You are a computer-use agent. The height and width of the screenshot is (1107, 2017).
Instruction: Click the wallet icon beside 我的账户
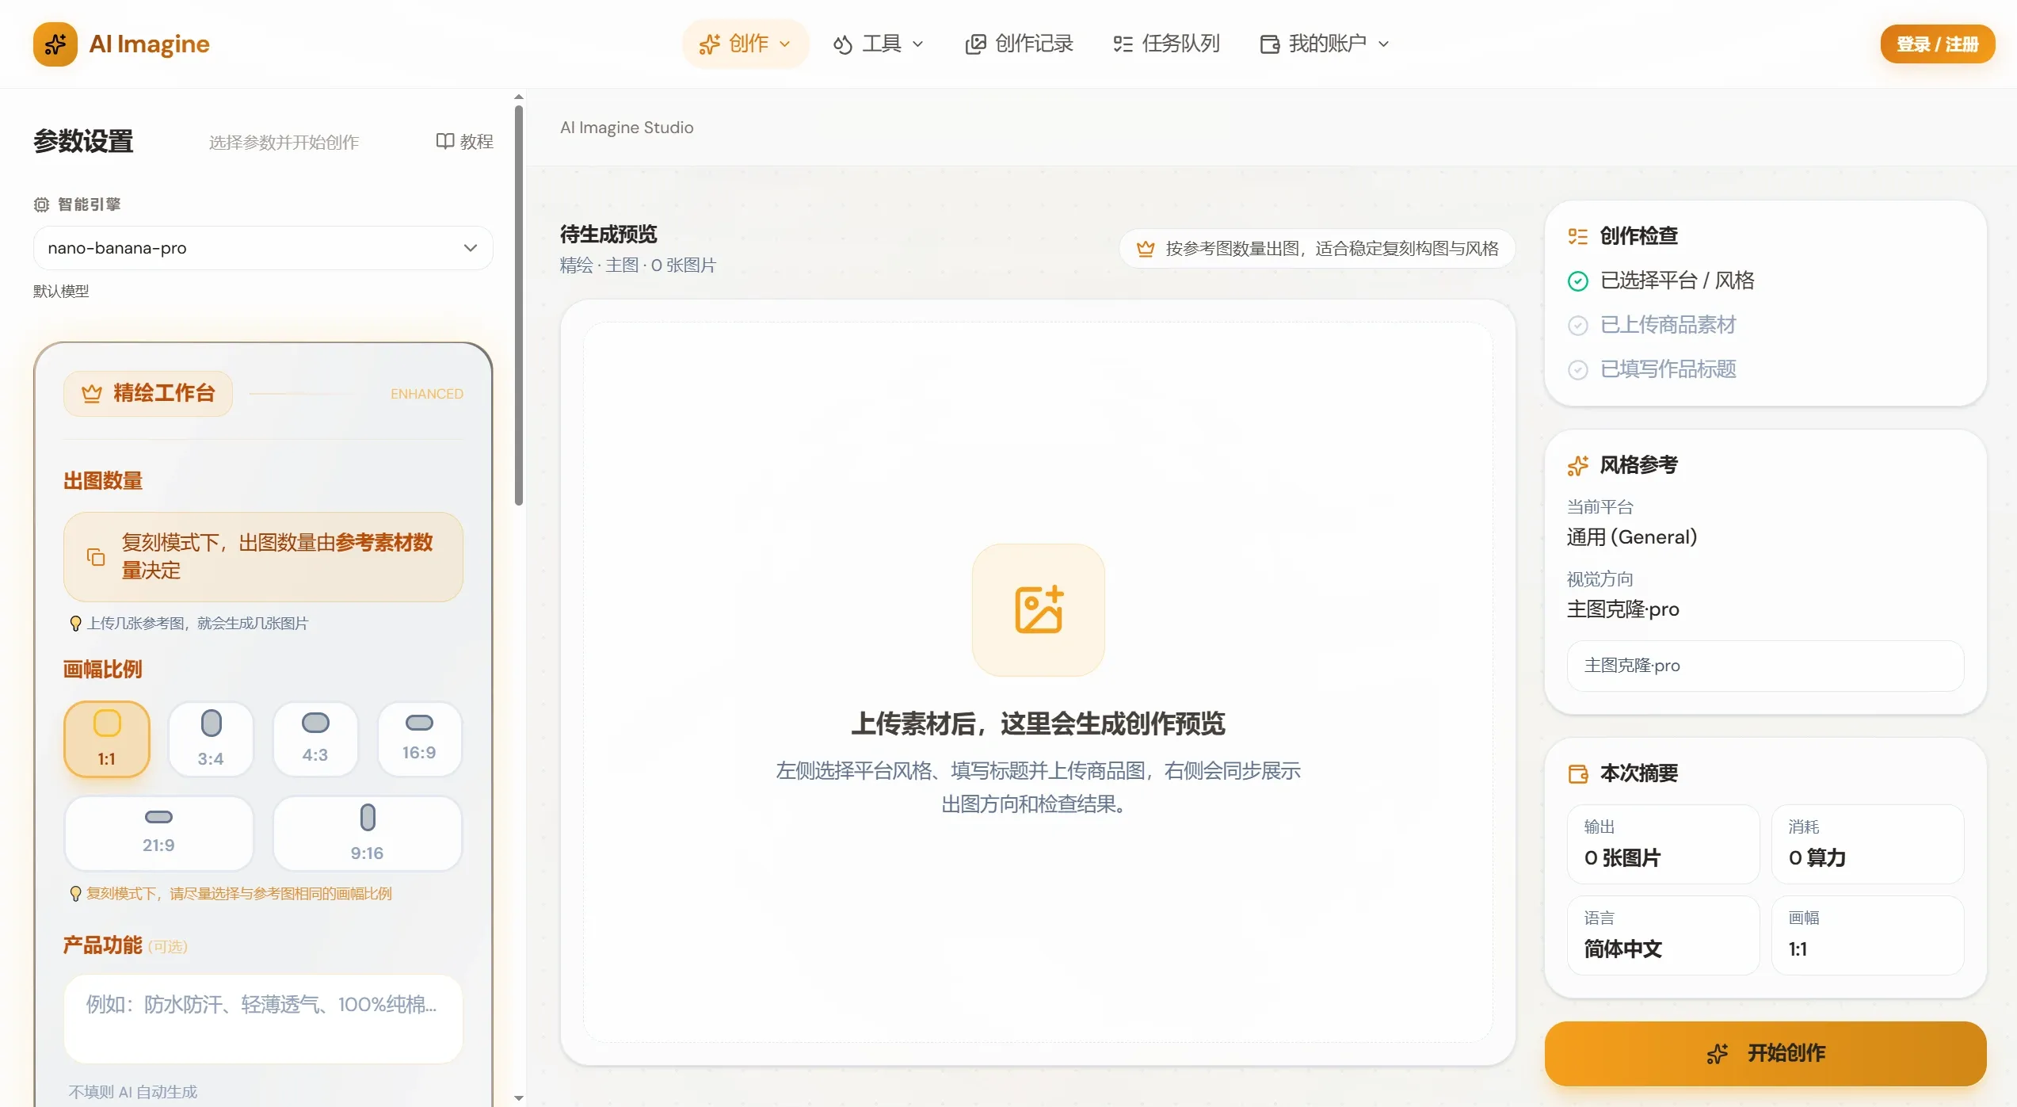click(1269, 44)
